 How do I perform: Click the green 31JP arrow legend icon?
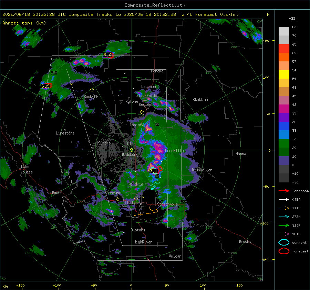(x=284, y=225)
